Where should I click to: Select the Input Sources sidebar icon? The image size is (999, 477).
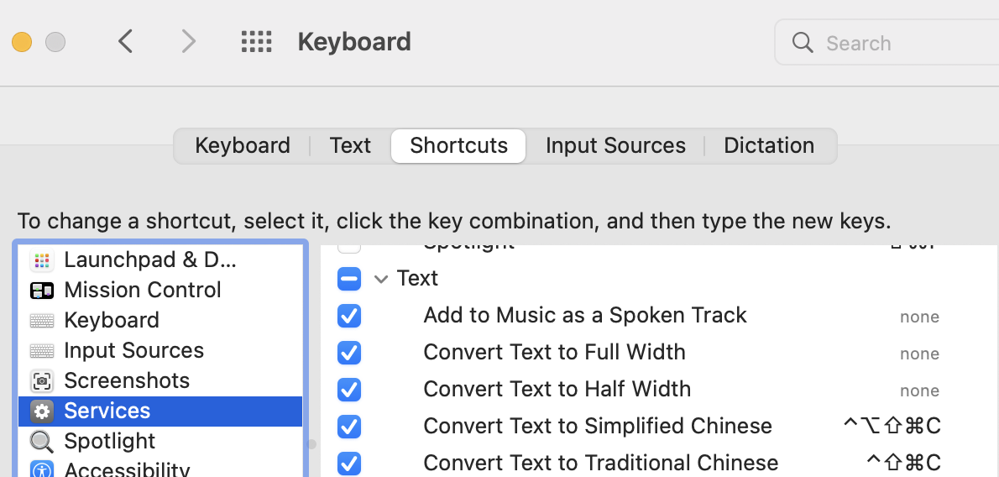click(42, 351)
